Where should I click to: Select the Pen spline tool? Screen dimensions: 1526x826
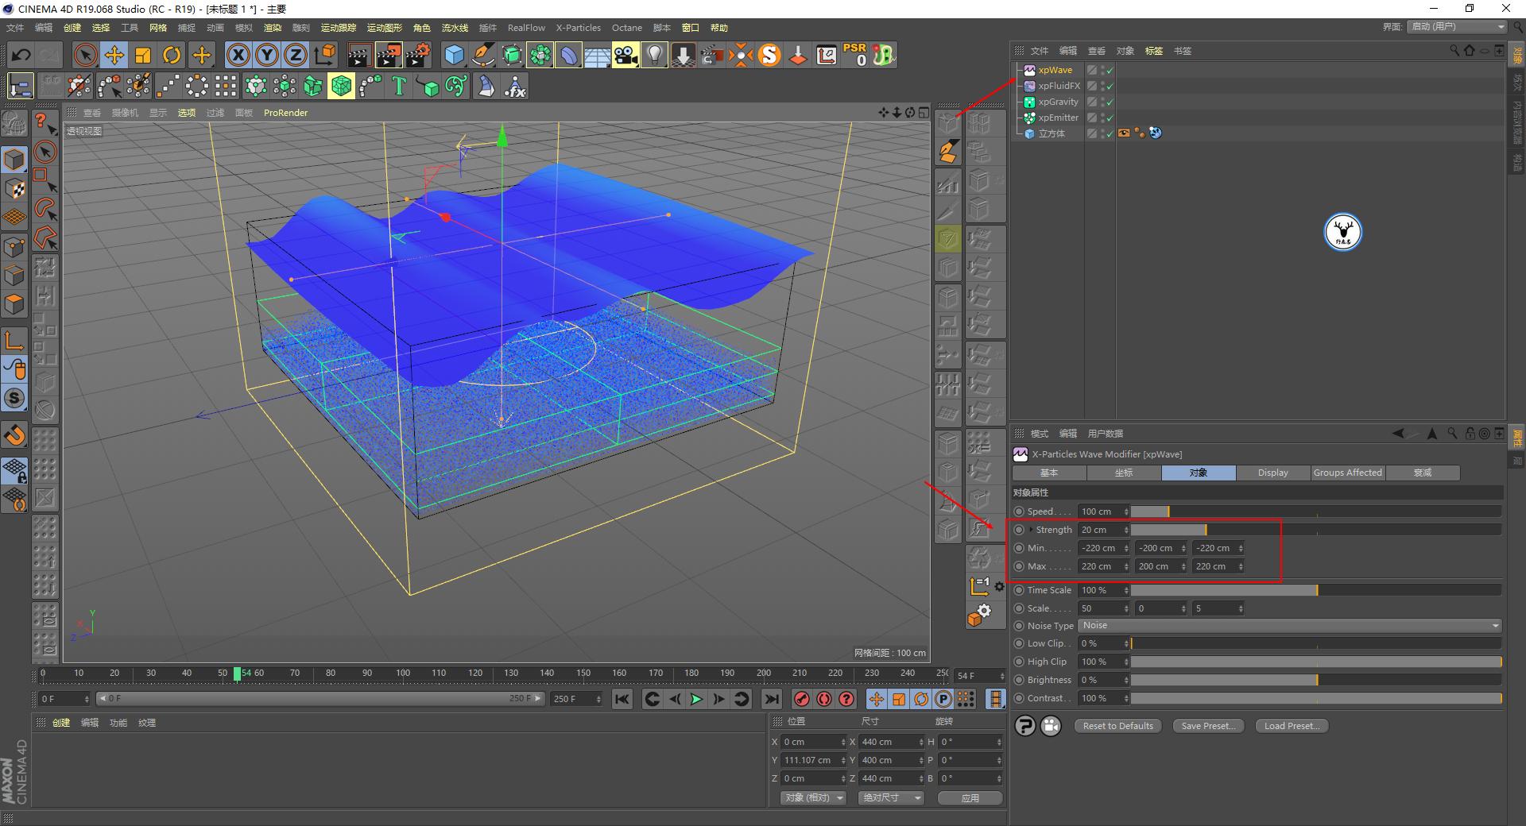pos(482,55)
